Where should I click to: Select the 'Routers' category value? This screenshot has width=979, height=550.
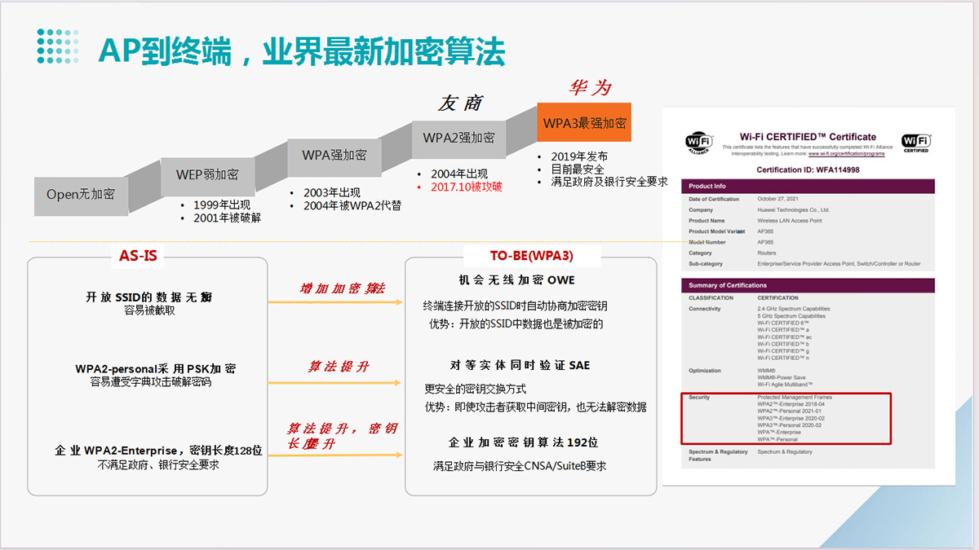768,253
